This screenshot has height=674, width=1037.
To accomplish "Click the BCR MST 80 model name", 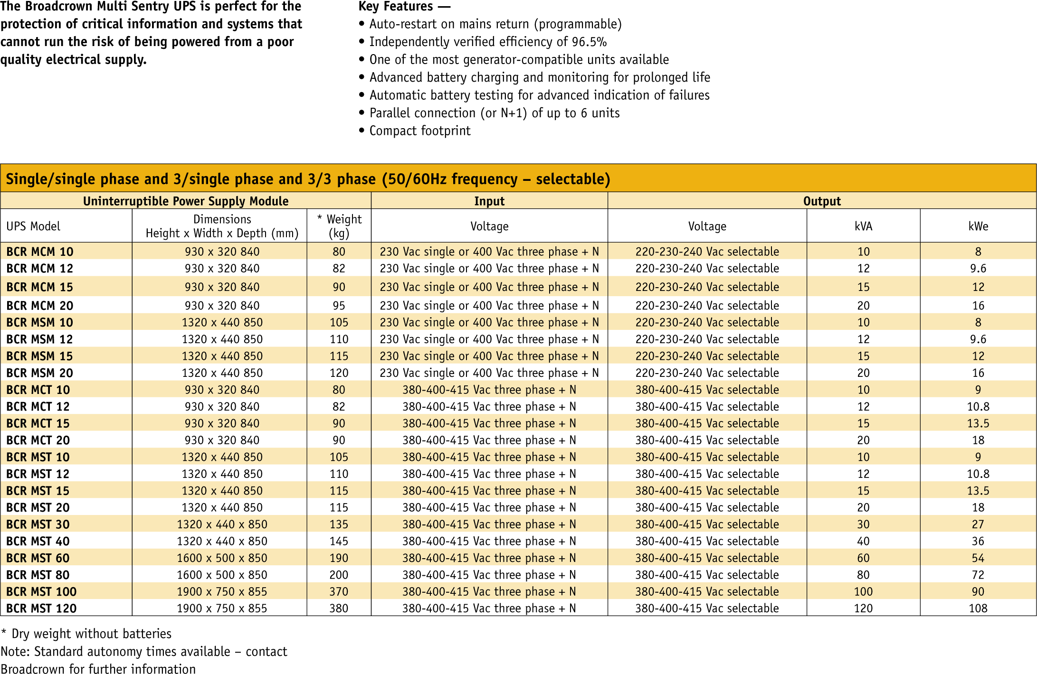I will (38, 575).
